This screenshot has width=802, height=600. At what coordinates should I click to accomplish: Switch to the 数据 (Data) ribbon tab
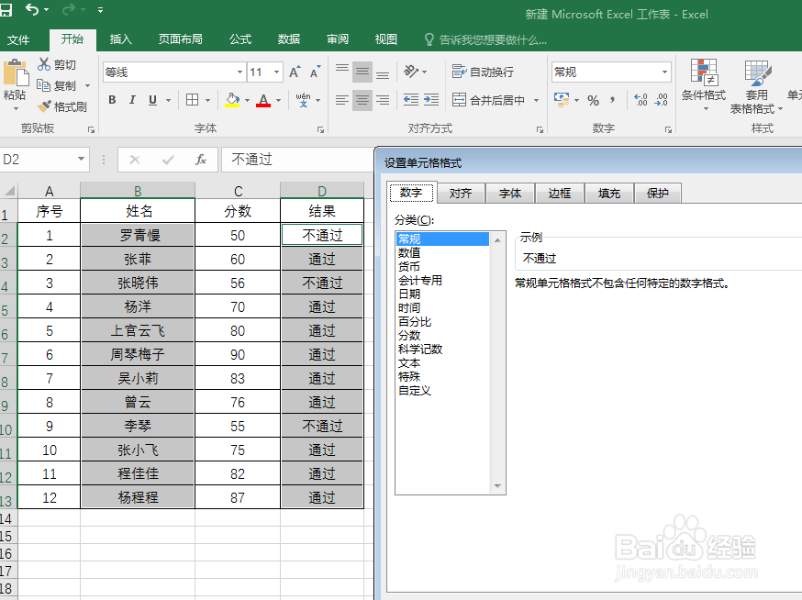[x=288, y=39]
